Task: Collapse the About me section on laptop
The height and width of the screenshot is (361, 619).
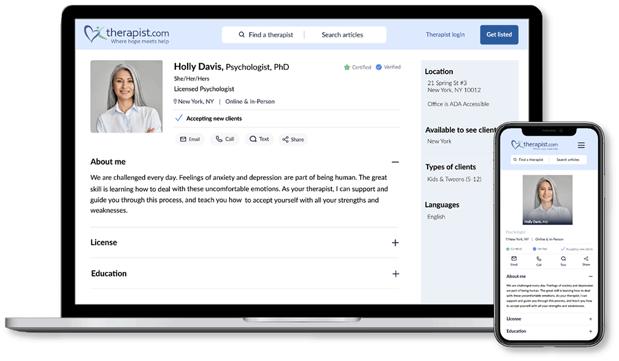Action: pos(395,162)
